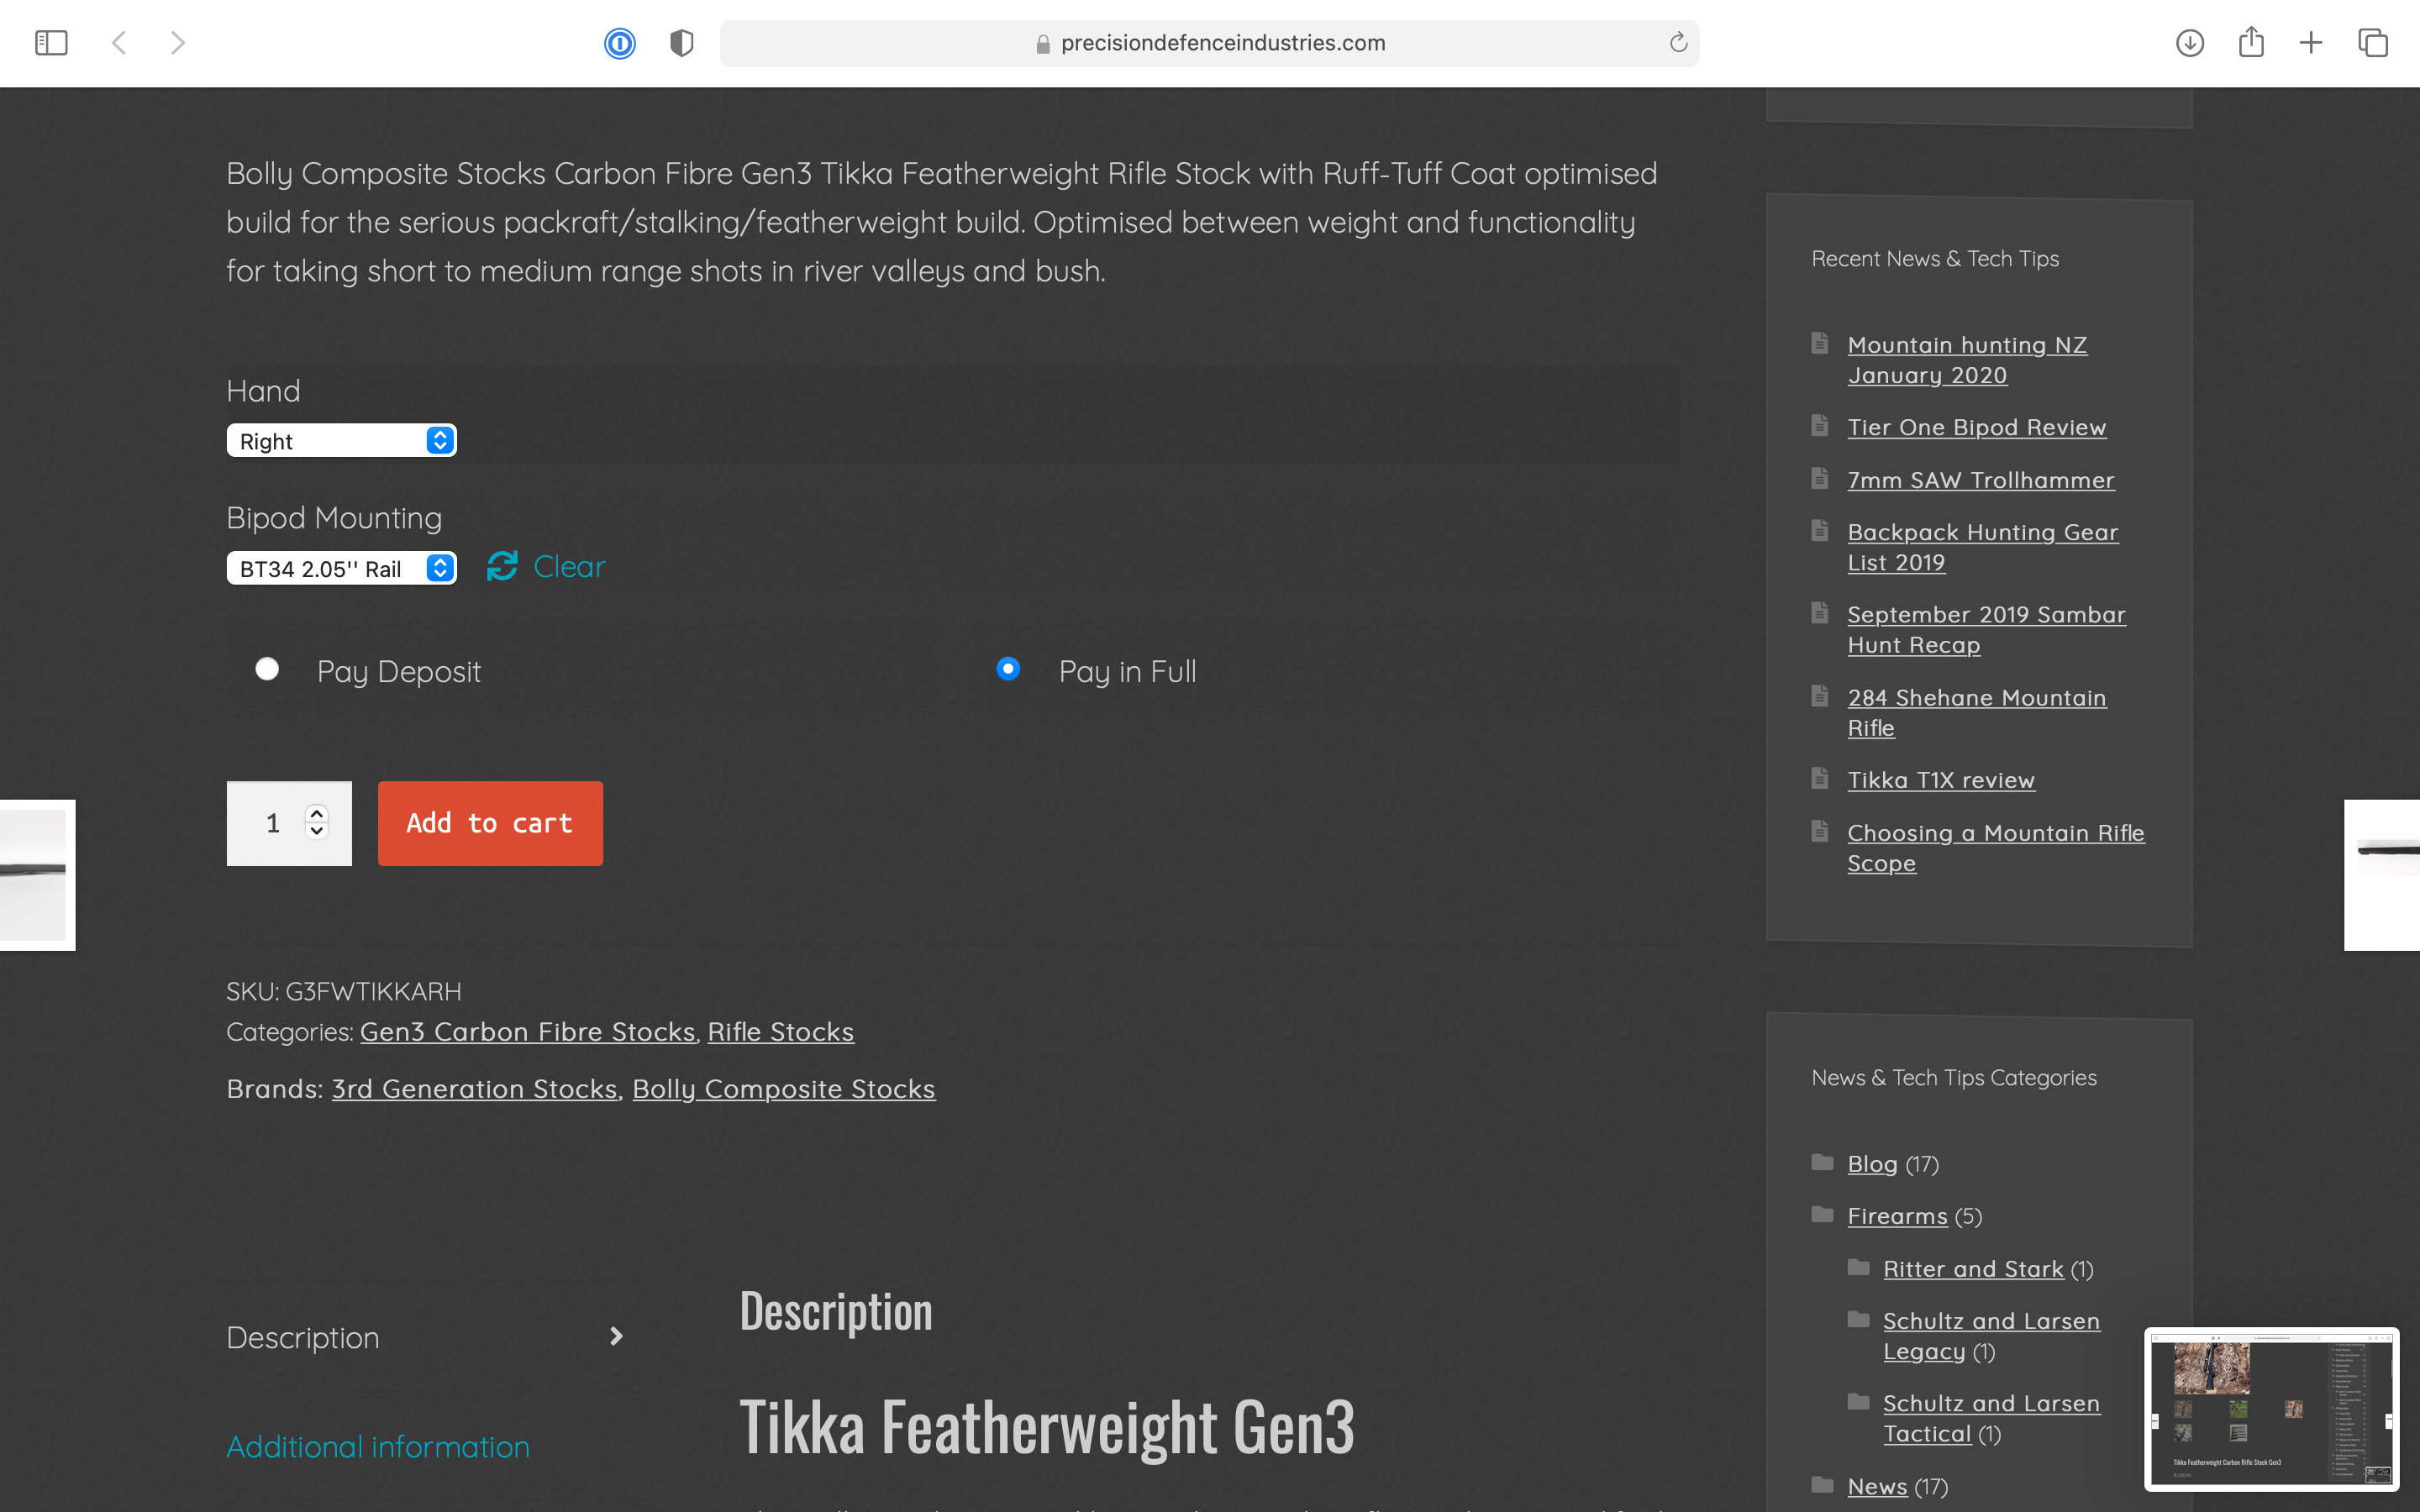Open Schultz and Larsen Tactical category
This screenshot has height=1512, width=2420.
tap(1991, 1418)
